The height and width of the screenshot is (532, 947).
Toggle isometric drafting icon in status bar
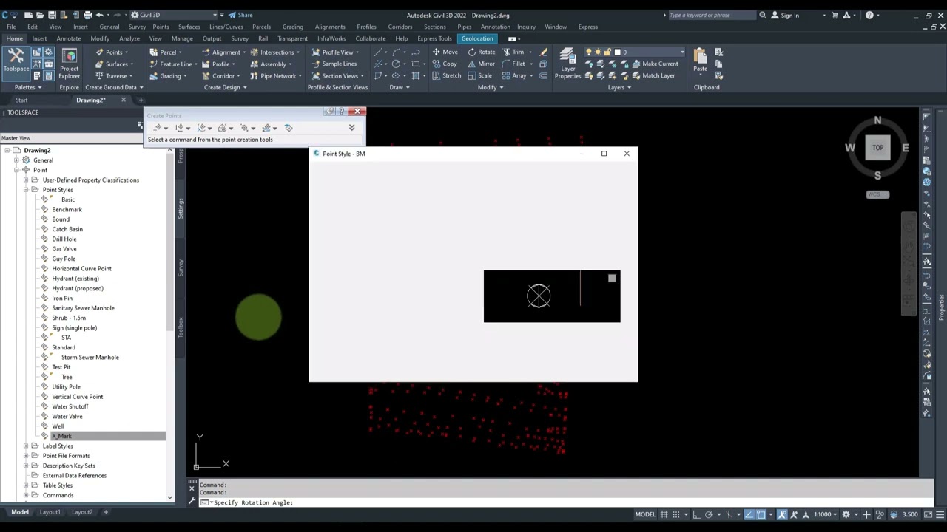click(730, 514)
